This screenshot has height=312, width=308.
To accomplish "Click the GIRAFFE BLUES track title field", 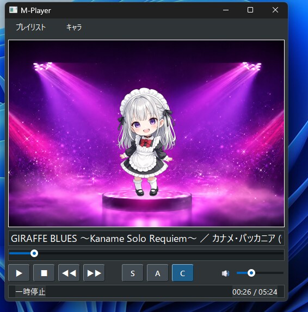I will pos(146,239).
